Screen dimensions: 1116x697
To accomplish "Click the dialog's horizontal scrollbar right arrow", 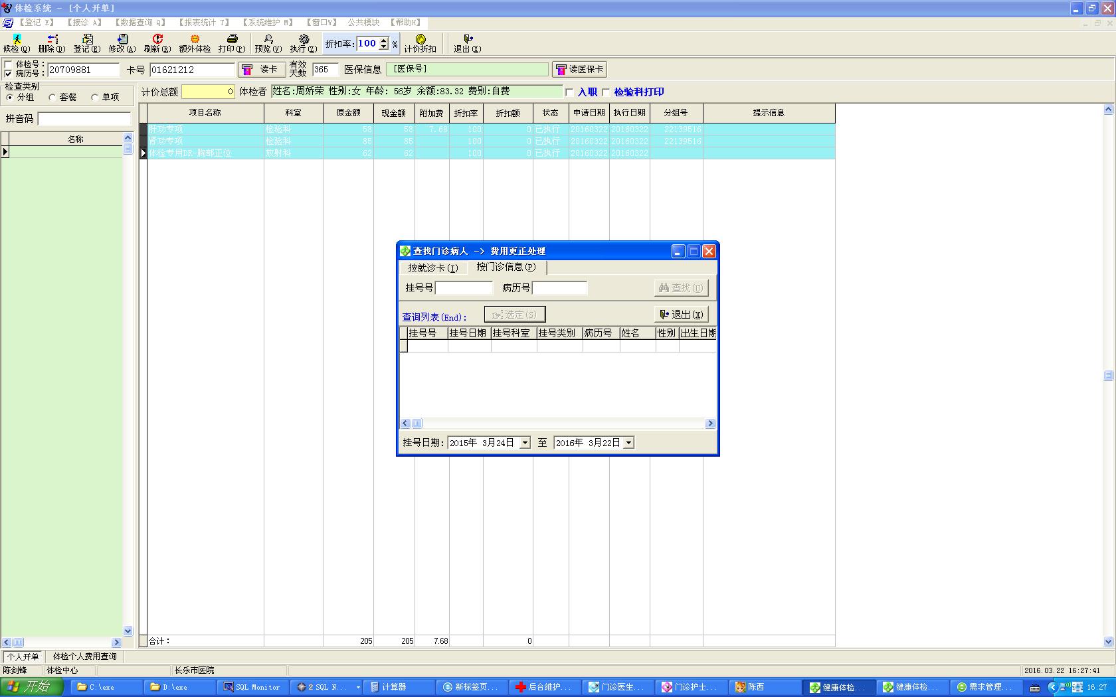I will point(710,424).
